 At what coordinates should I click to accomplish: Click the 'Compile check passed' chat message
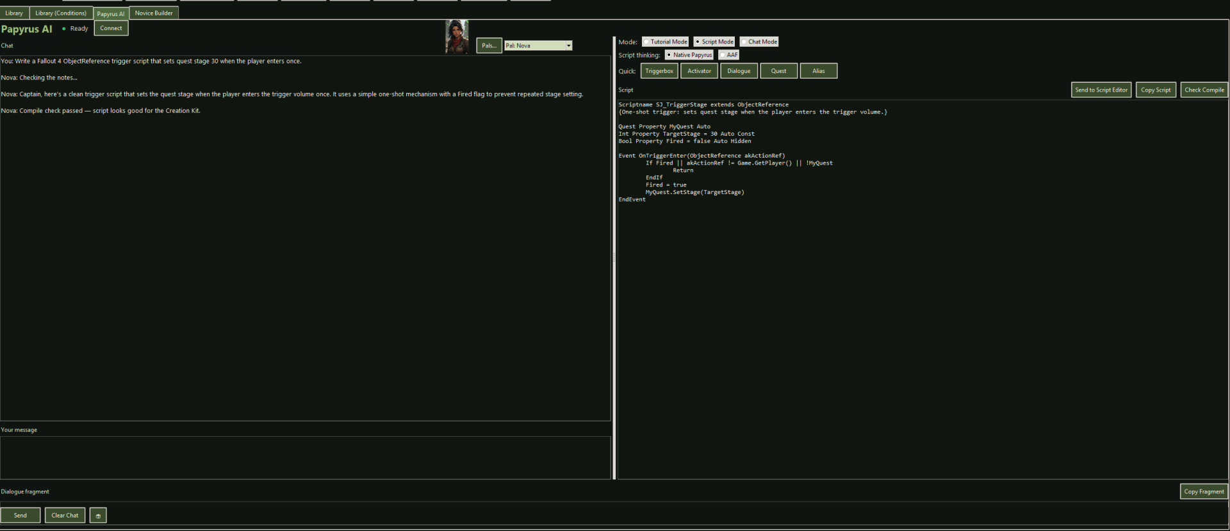pos(101,111)
